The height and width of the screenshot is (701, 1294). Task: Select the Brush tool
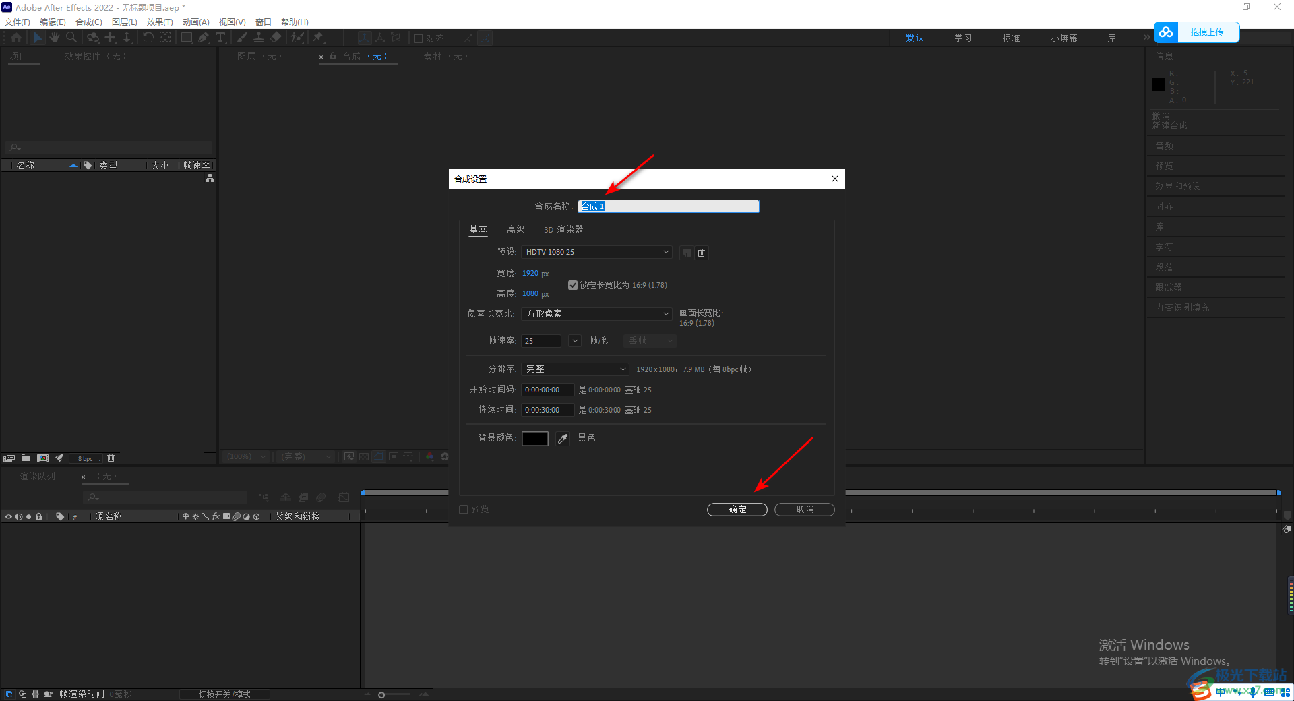tap(242, 38)
